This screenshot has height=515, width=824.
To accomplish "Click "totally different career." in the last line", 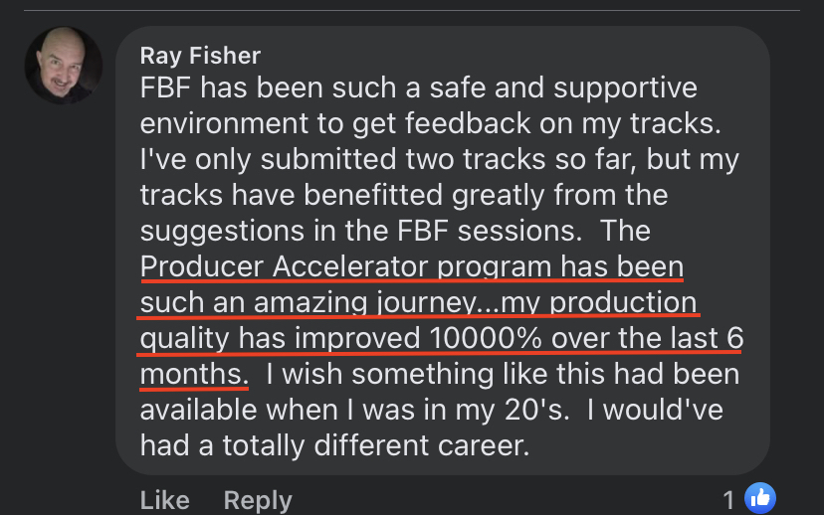I will (x=376, y=445).
